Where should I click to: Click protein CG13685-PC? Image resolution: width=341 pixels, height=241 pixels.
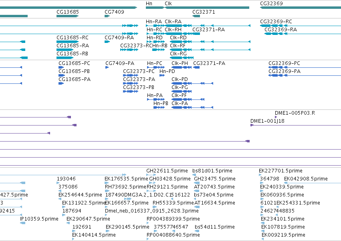point(74,63)
